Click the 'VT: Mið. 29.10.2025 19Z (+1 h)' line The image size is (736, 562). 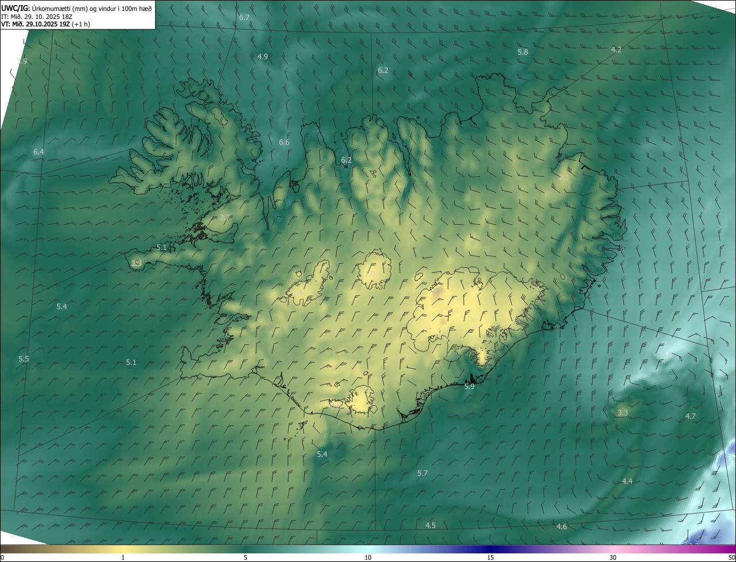45,24
